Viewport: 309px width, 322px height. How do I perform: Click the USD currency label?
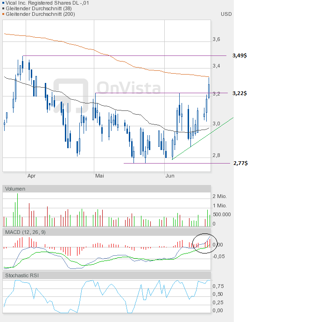226,14
